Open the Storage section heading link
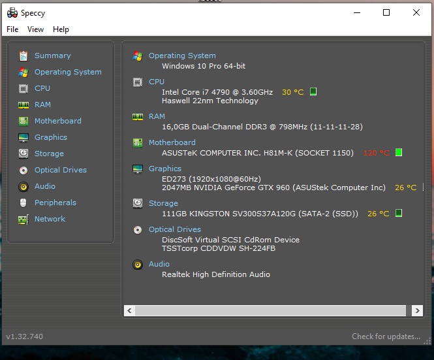The width and height of the screenshot is (434, 360). coord(163,203)
